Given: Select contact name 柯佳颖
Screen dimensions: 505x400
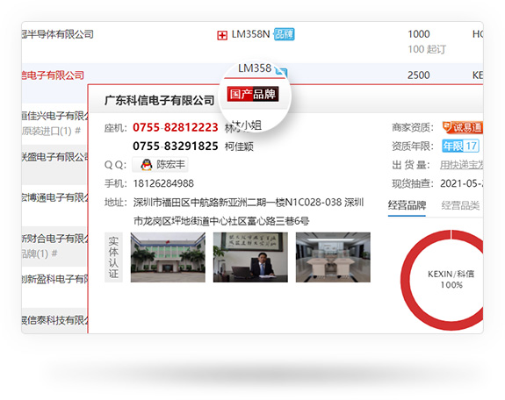Looking at the screenshot, I should click(x=239, y=146).
